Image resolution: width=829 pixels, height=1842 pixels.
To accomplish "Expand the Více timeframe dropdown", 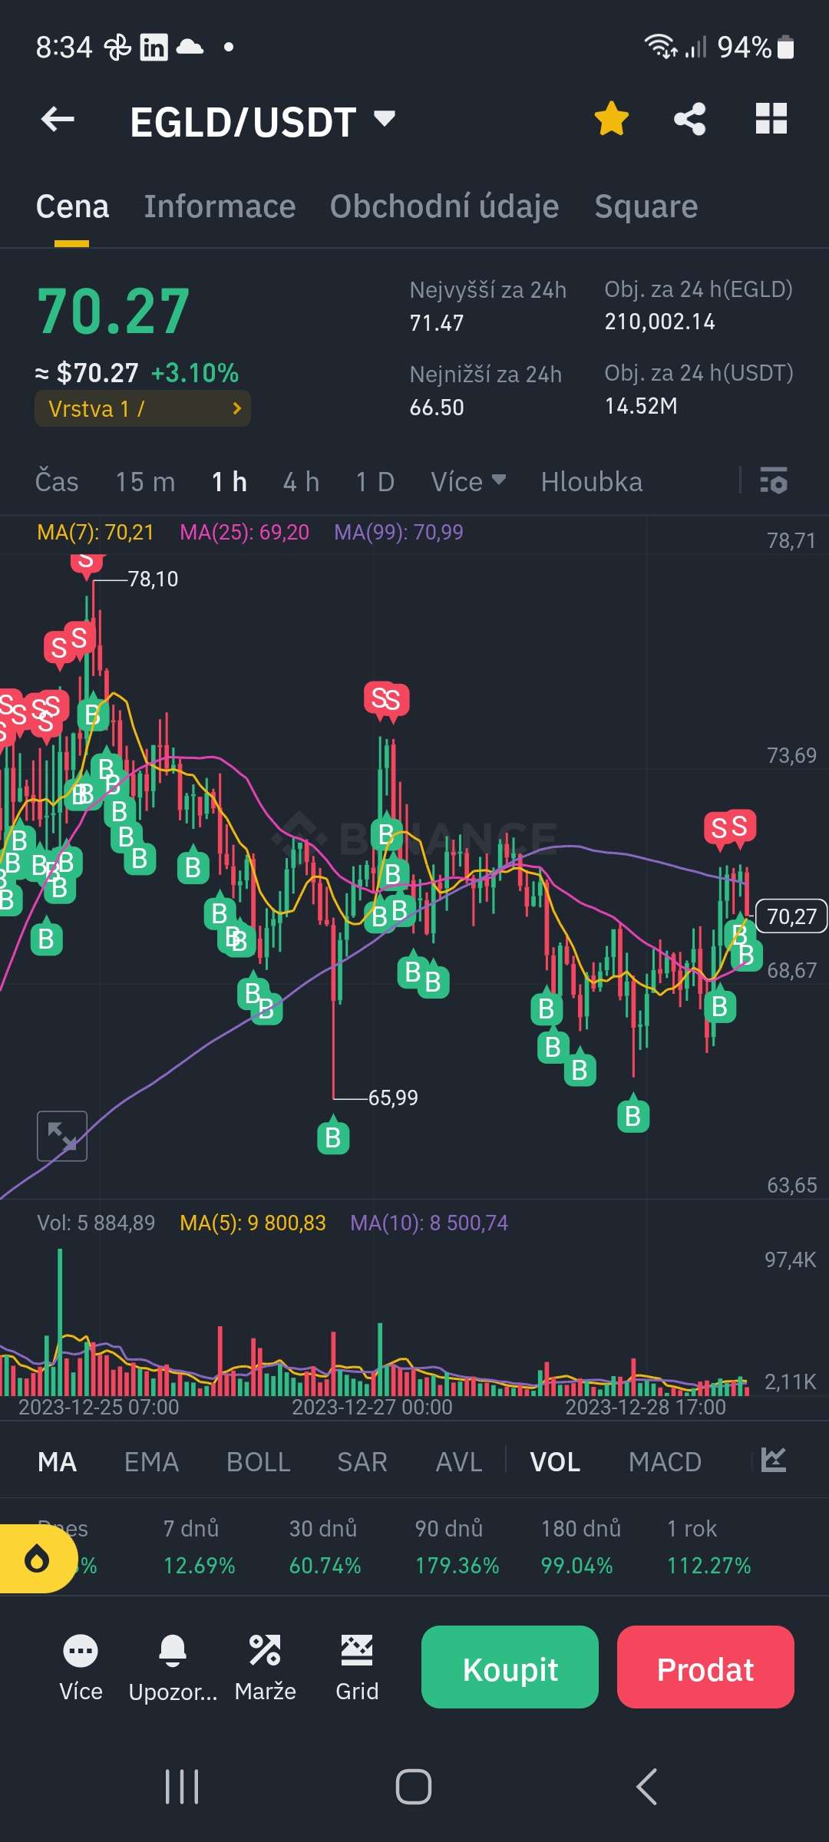I will (468, 481).
